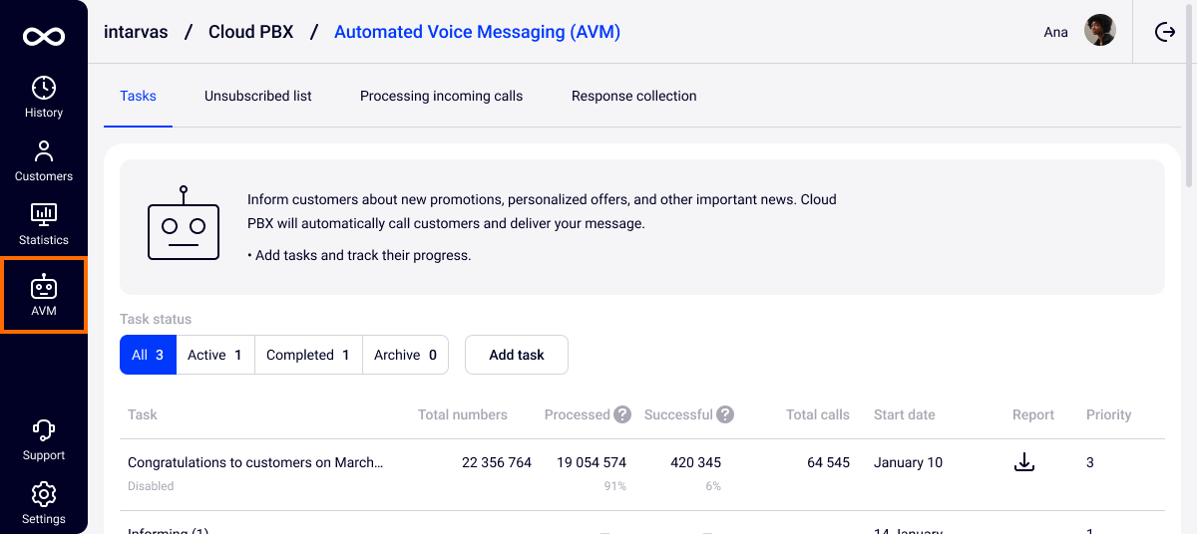Show help tooltip for Successful column

click(x=725, y=414)
